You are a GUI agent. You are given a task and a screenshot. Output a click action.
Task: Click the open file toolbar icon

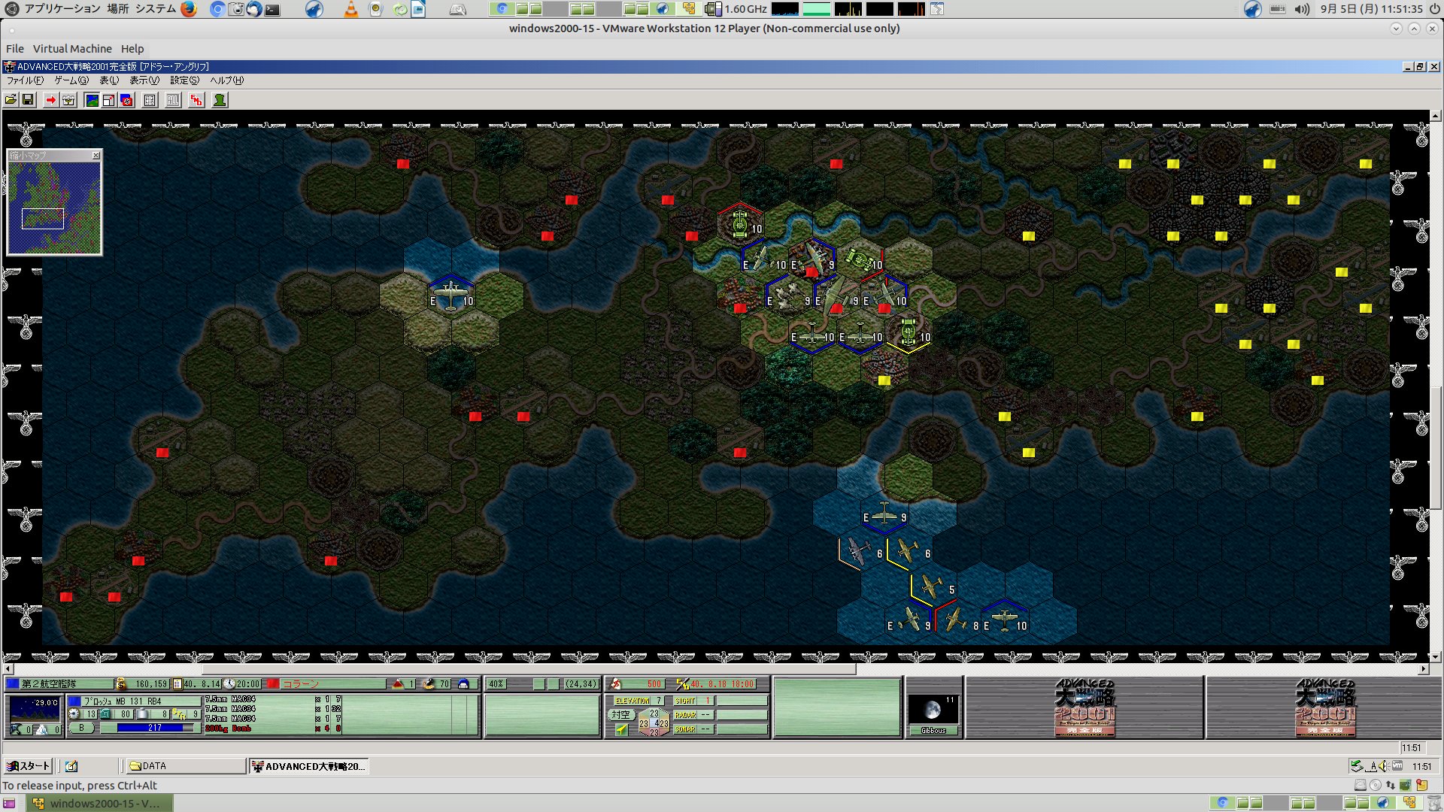pos(11,100)
